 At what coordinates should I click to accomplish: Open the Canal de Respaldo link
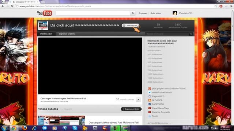click(161, 112)
